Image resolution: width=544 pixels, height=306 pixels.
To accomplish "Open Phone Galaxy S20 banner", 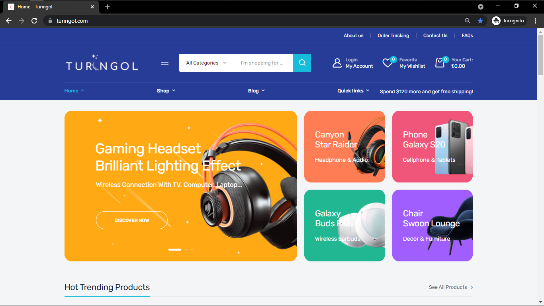I will pyautogui.click(x=432, y=147).
